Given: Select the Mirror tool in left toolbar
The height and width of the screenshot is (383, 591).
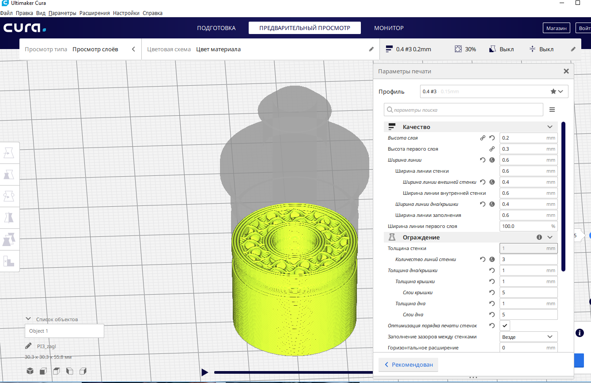Looking at the screenshot, I should 8,217.
